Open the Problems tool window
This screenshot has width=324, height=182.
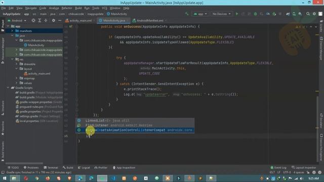point(31,167)
